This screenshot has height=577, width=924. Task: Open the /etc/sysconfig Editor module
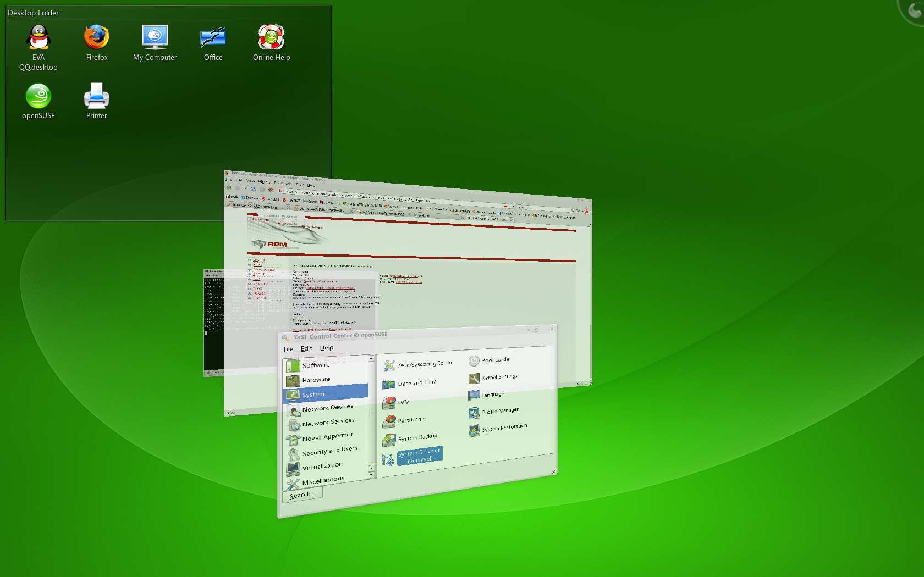click(418, 364)
